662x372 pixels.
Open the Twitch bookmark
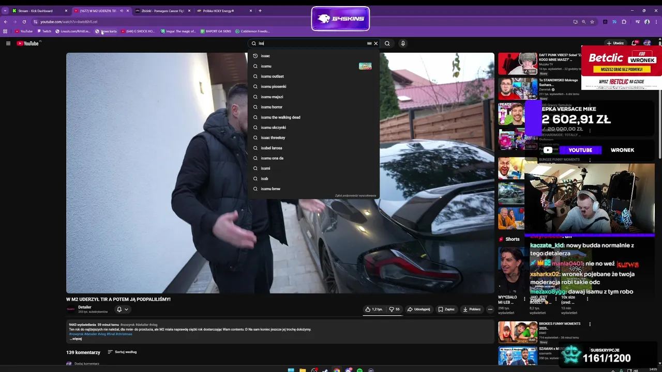tap(44, 32)
